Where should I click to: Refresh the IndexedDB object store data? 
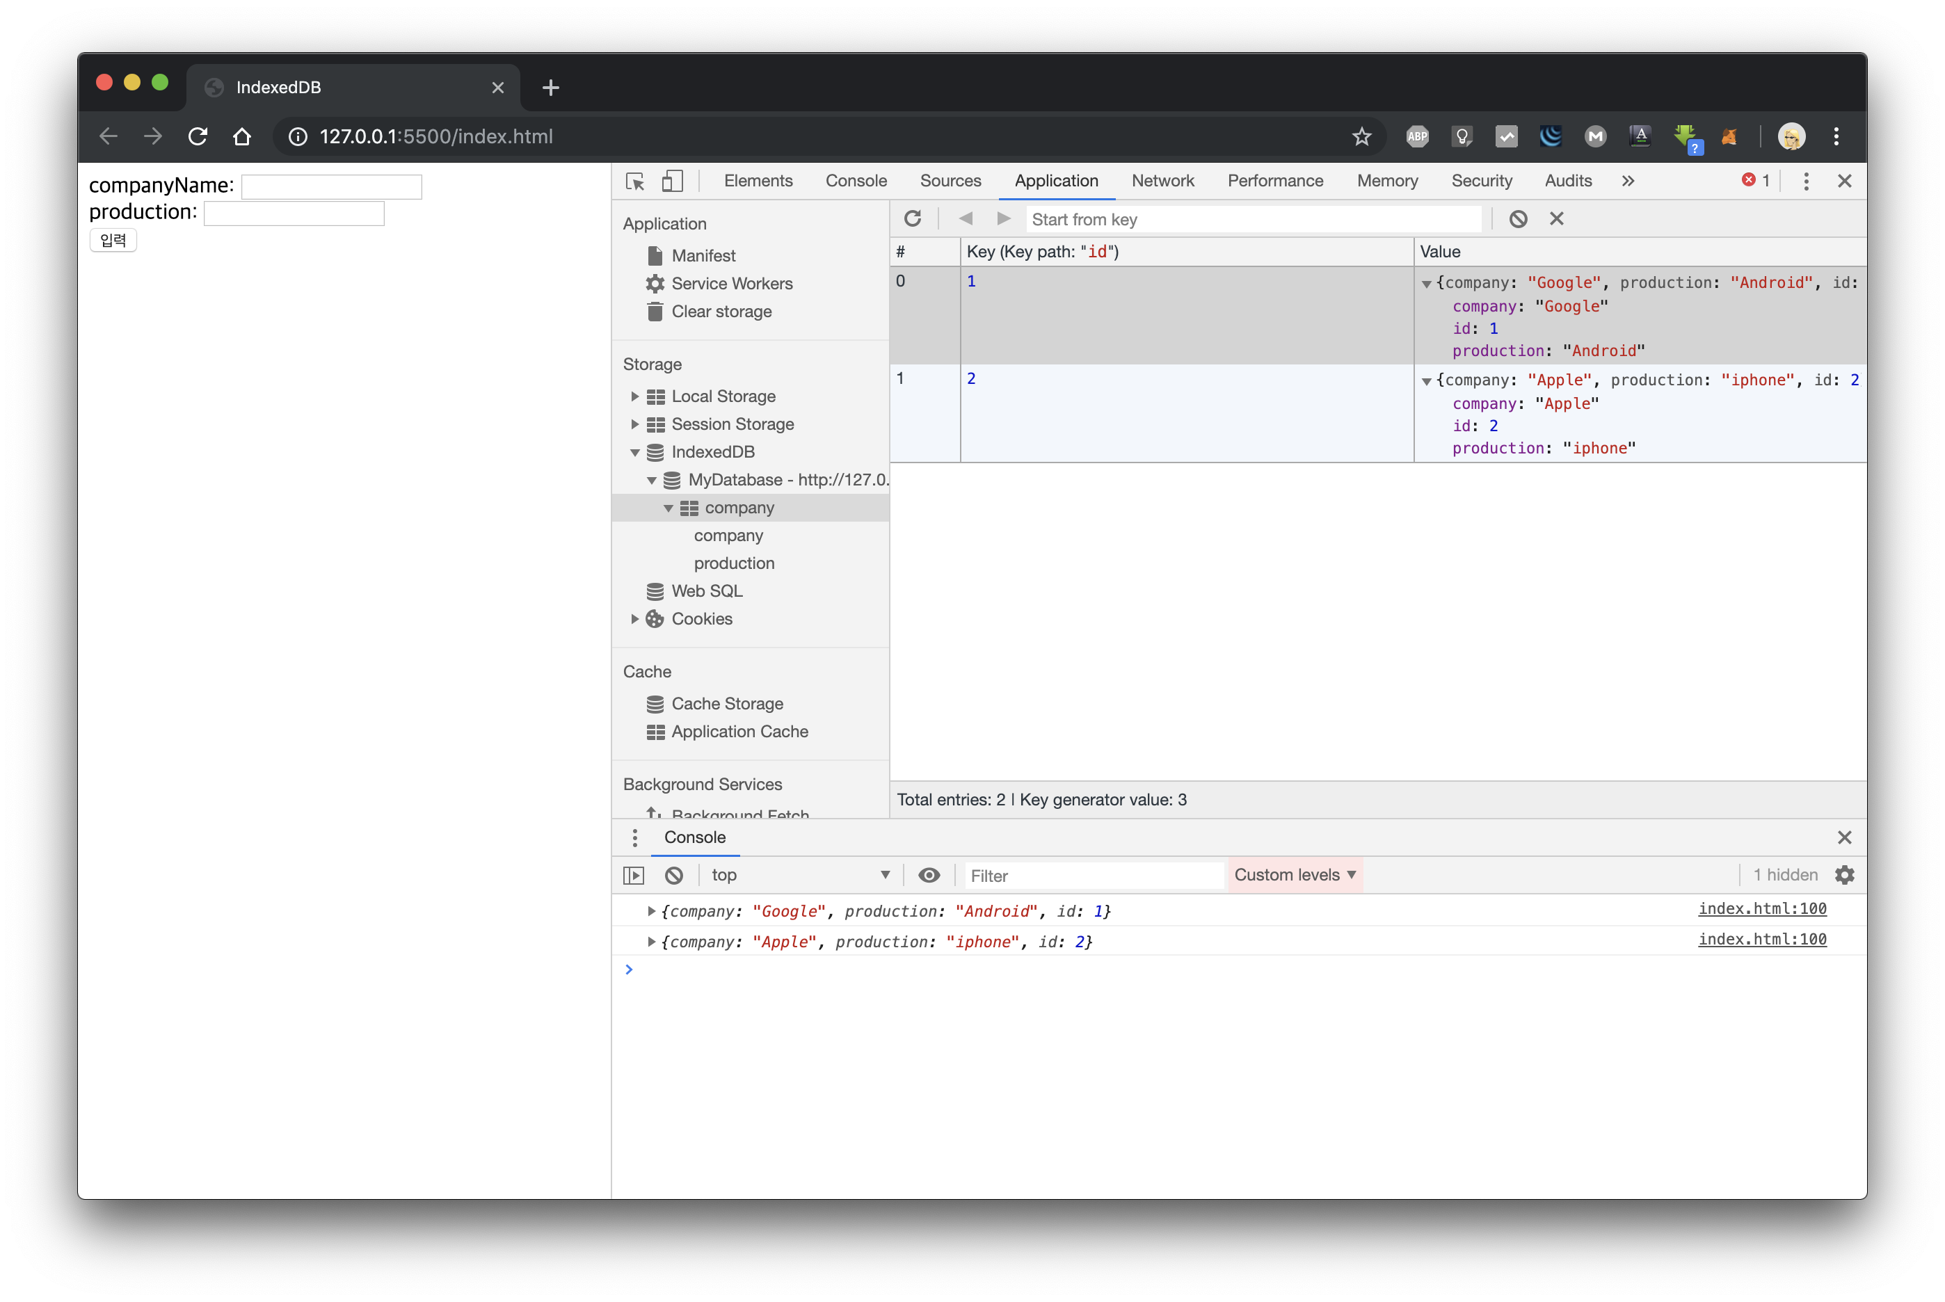[x=913, y=218]
